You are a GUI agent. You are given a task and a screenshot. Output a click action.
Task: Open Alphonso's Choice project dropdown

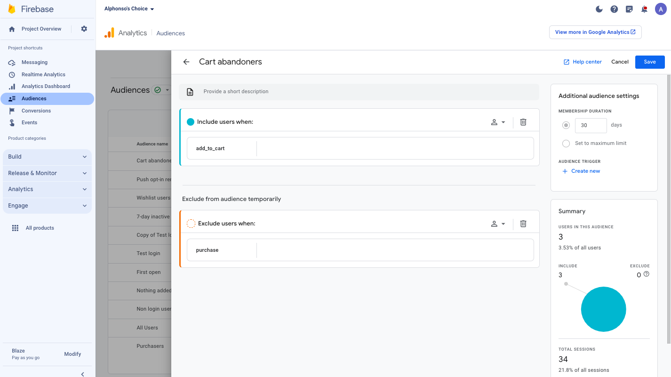(x=129, y=9)
